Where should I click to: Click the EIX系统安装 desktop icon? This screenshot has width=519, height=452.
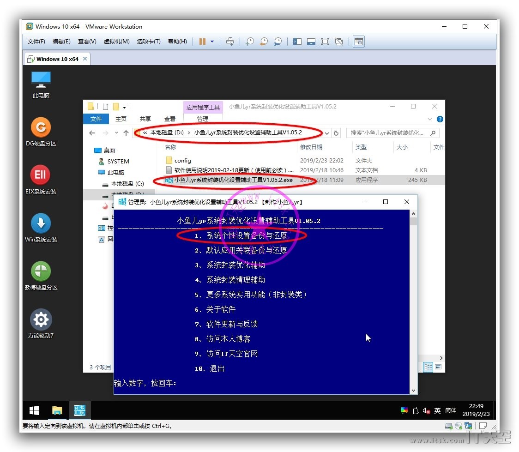click(x=41, y=180)
